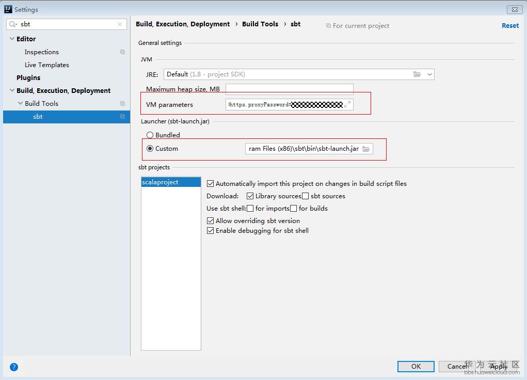Click Build Tools breadcrumb
The image size is (527, 380).
(x=260, y=24)
